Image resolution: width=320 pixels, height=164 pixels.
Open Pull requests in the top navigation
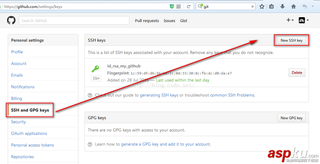coord(147,21)
